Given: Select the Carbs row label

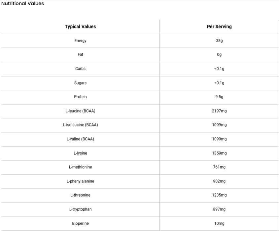Looking at the screenshot, I should tap(80, 69).
